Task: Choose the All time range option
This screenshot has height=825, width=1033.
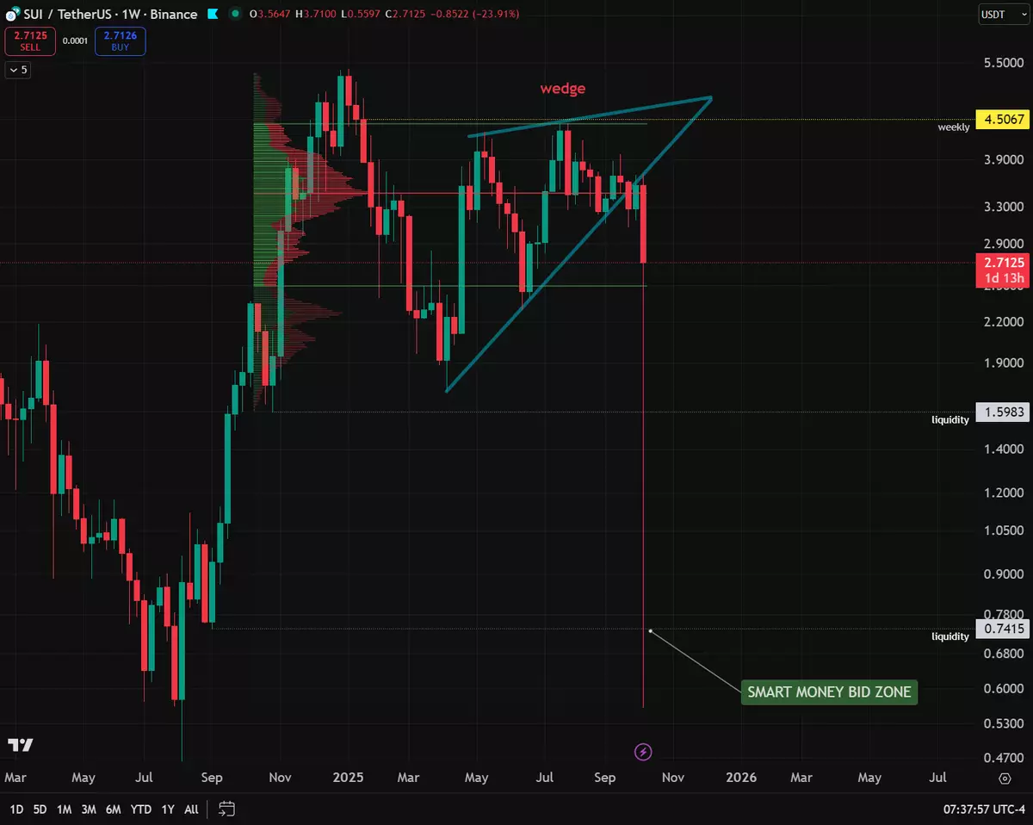Action: tap(191, 809)
